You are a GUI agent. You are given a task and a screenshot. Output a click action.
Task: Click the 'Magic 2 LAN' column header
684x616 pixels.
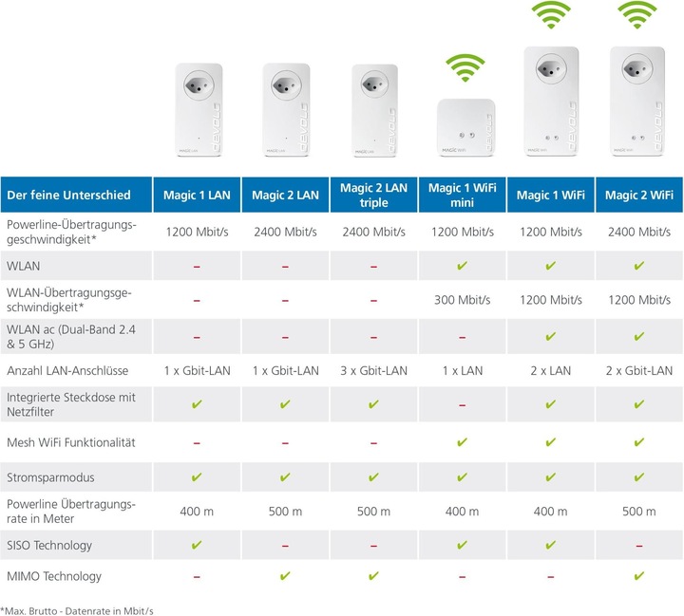click(x=285, y=195)
